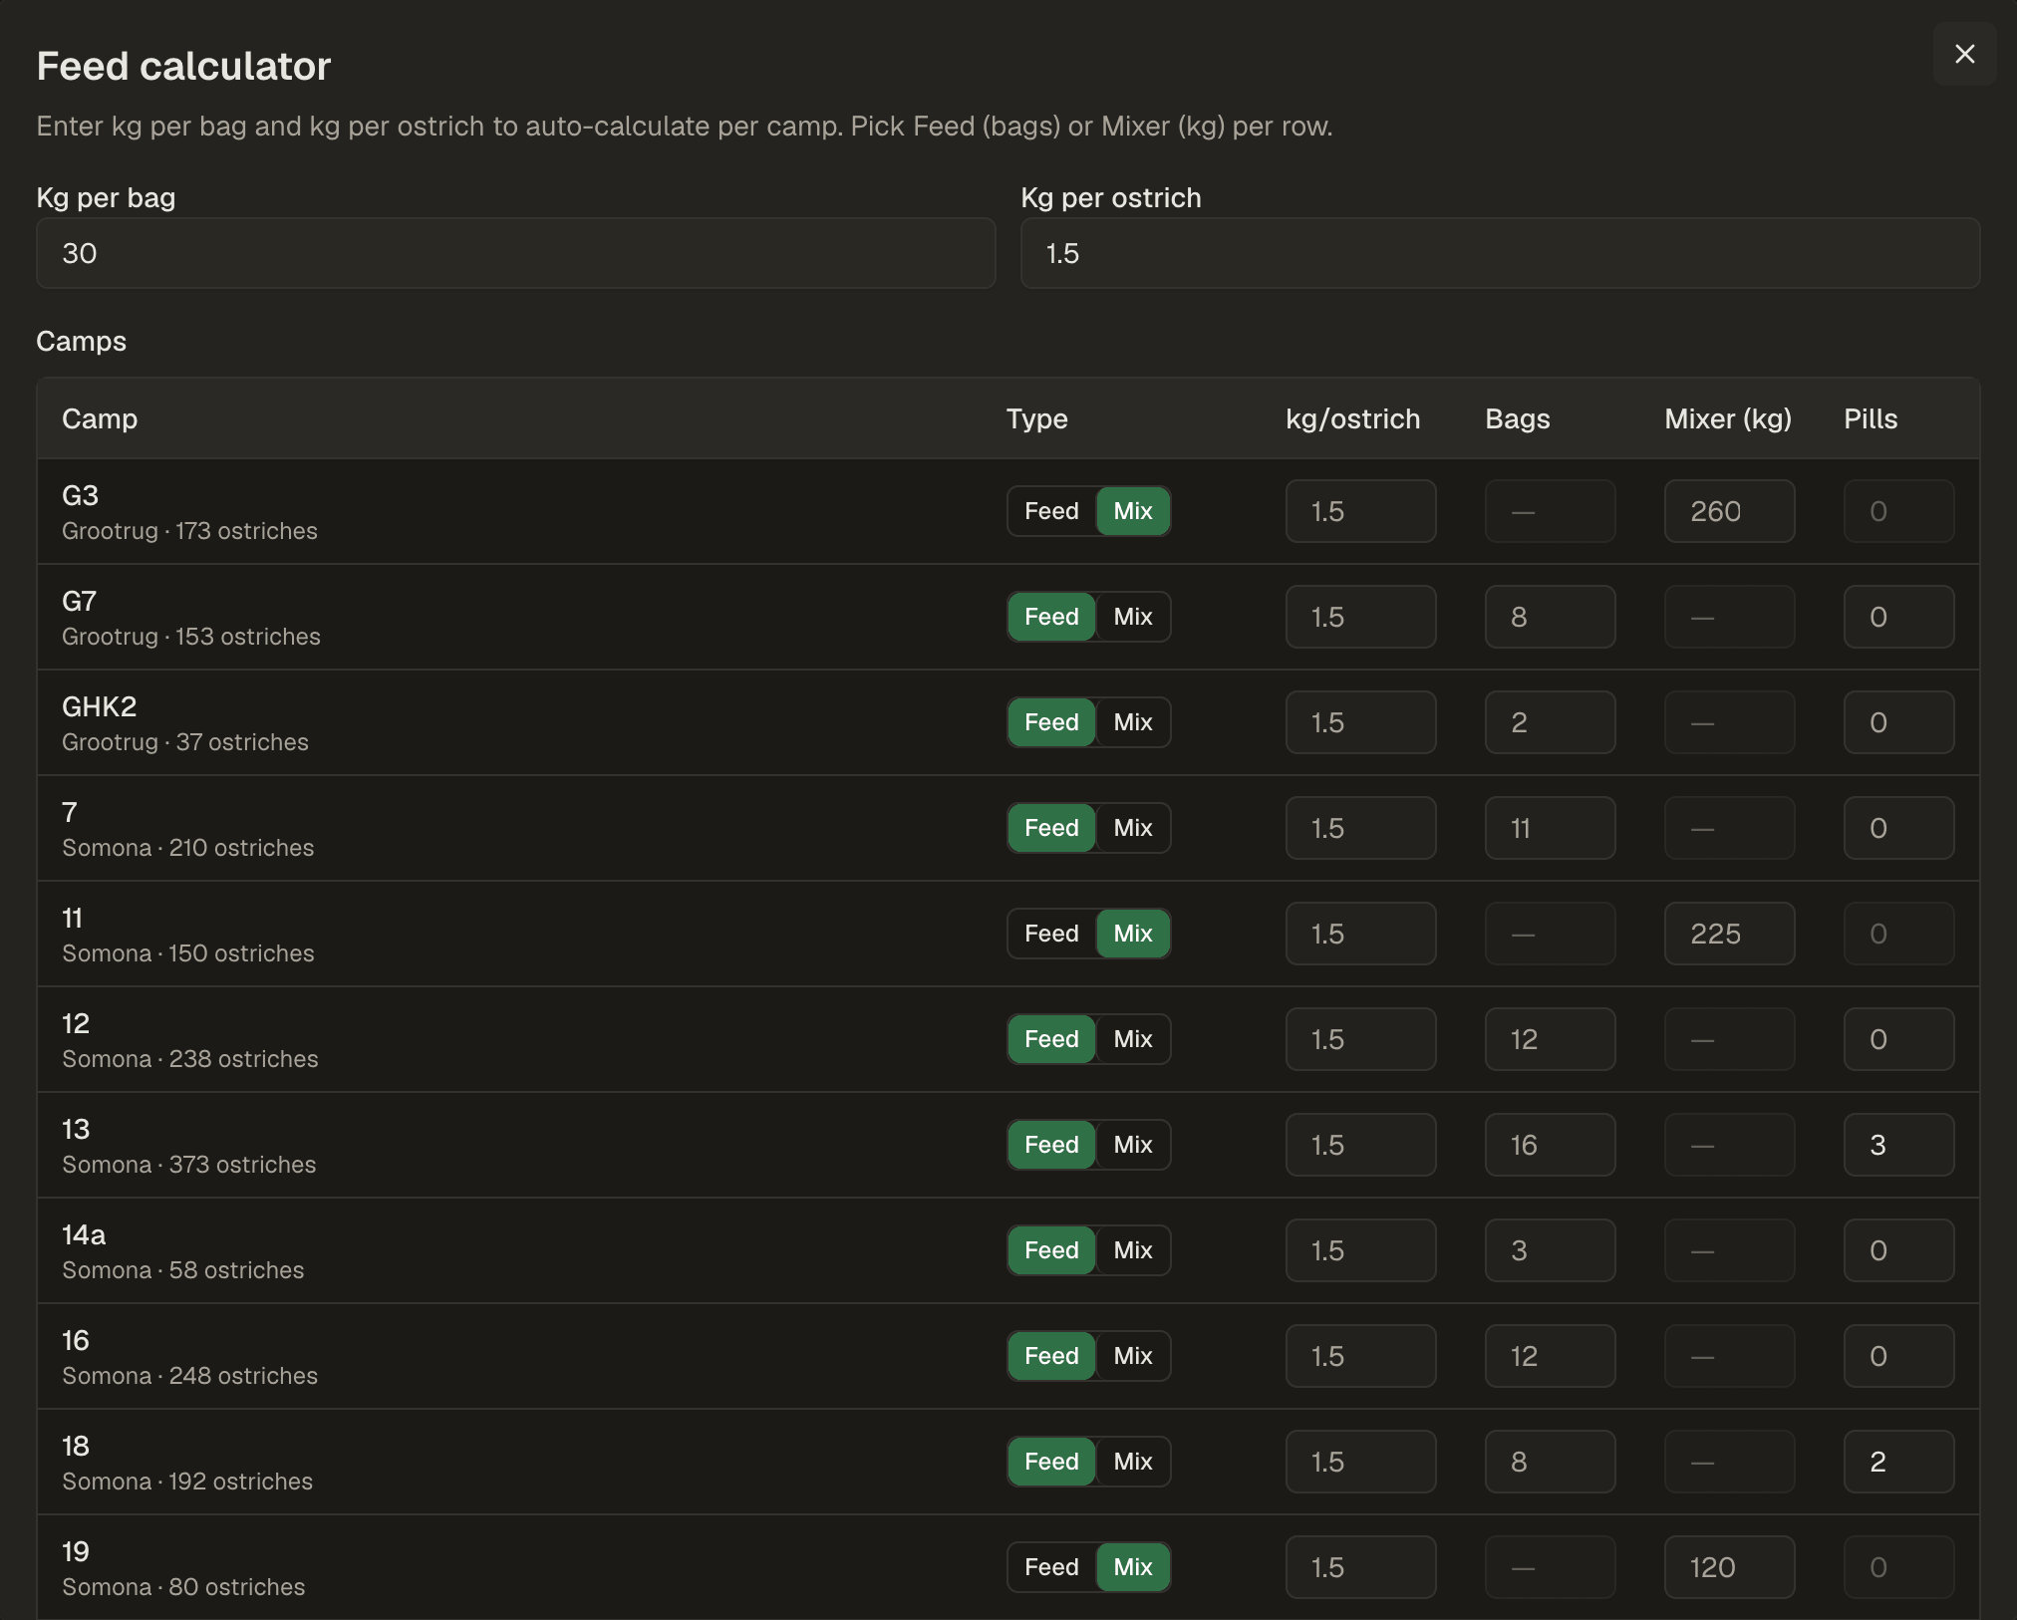Edit kg/ostrich value for camp G3
Viewport: 2017px width, 1620px height.
pyautogui.click(x=1360, y=511)
